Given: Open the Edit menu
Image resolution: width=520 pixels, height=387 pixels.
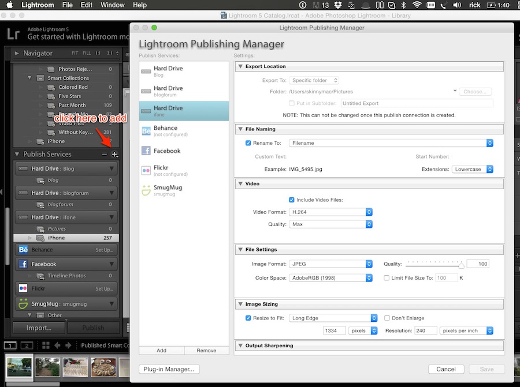Looking at the screenshot, I should [87, 5].
